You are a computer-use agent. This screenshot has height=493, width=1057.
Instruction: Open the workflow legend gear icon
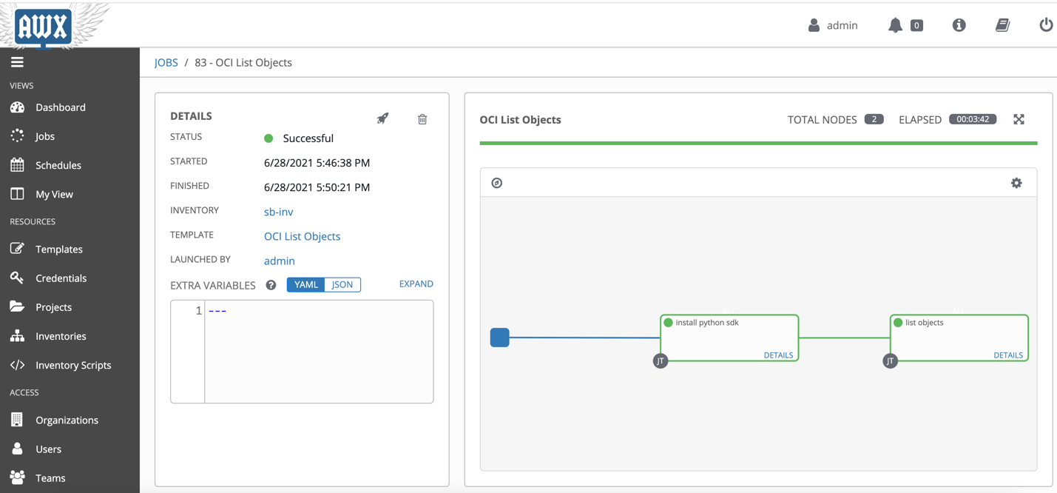(x=1016, y=182)
